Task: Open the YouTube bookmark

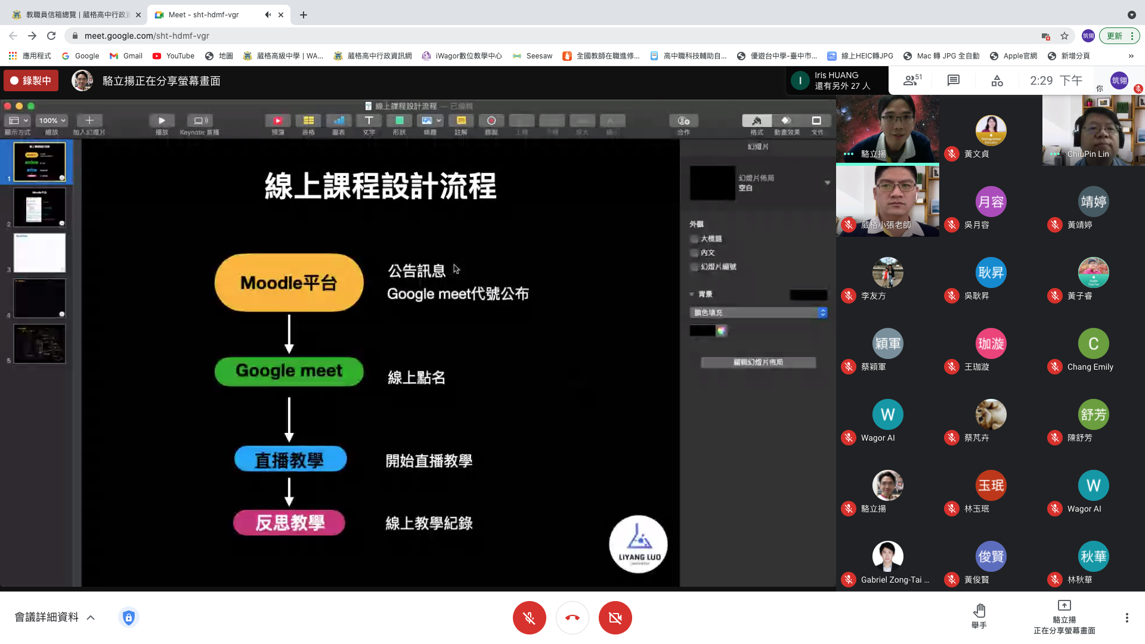Action: click(174, 56)
